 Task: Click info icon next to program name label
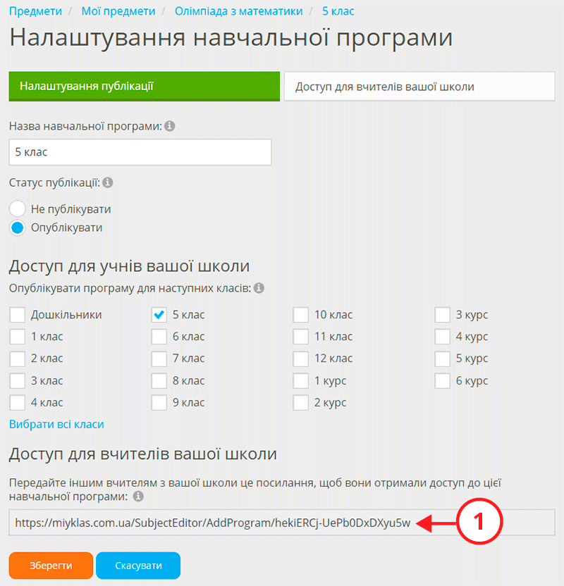point(169,127)
